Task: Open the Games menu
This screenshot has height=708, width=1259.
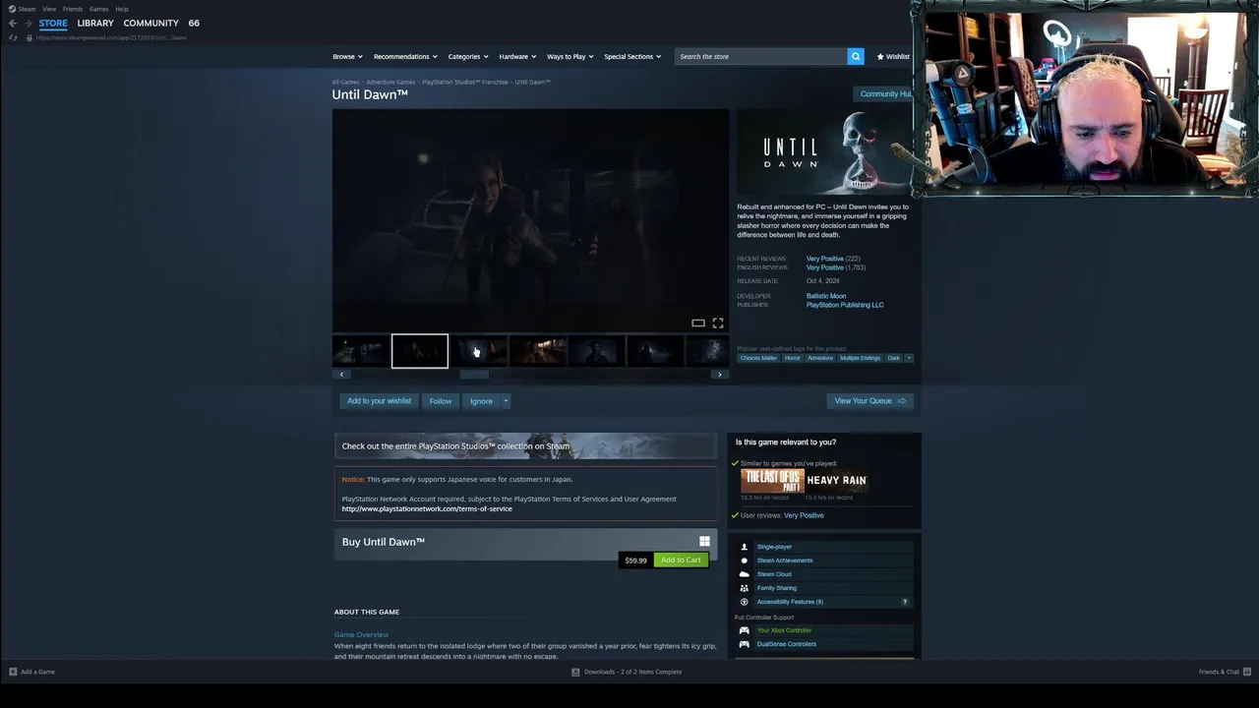Action: tap(99, 9)
